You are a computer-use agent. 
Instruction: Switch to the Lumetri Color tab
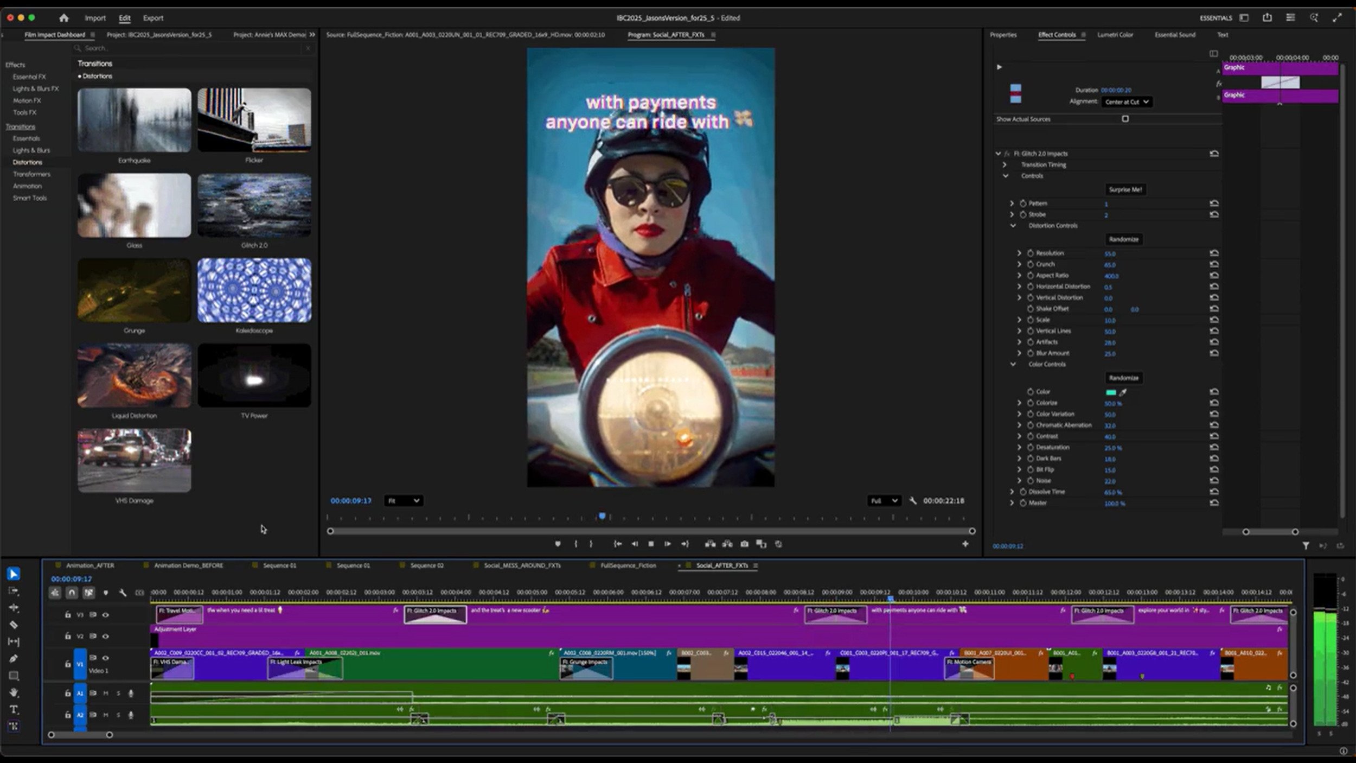(1116, 35)
